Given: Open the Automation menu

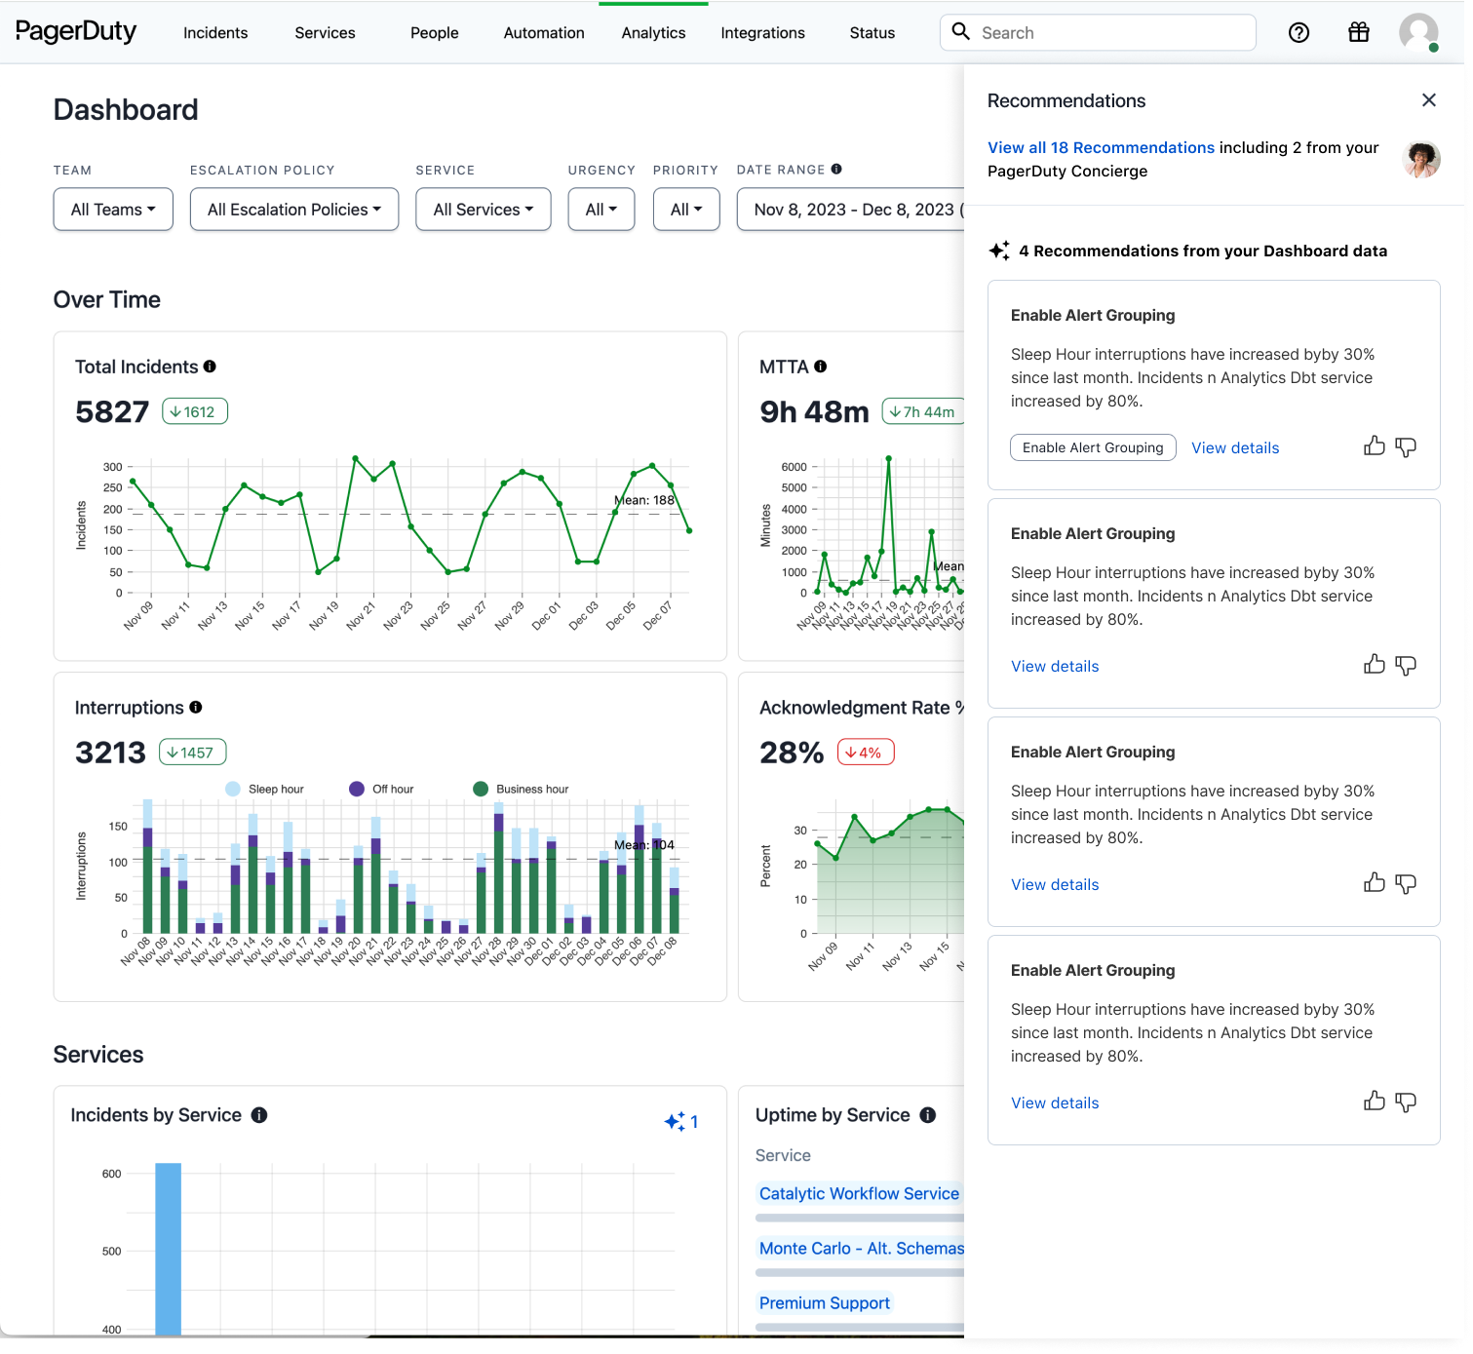Looking at the screenshot, I should (544, 33).
